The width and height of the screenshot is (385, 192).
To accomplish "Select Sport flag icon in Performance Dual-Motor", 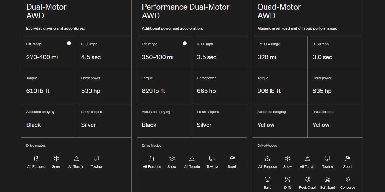I will 232,158.
